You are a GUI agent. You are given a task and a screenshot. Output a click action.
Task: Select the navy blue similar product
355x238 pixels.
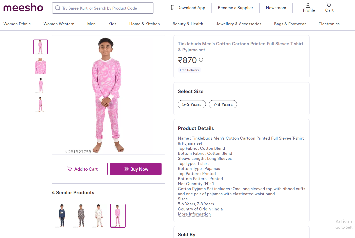62,216
